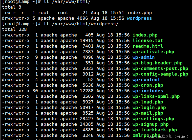Select wp-links-opml.php file name
Image resolution: width=192 pixels, height=140 pixels.
click(156, 97)
